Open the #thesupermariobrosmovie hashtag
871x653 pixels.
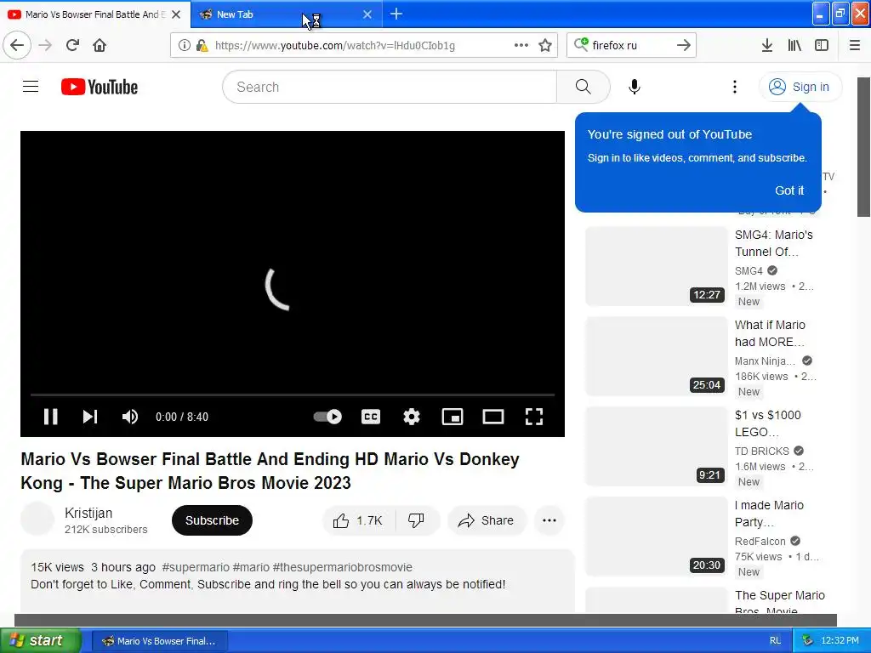[x=342, y=567]
